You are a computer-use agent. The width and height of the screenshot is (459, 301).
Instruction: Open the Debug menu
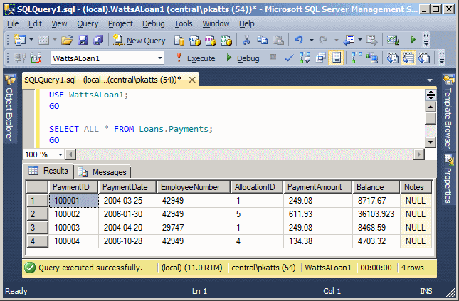point(154,23)
